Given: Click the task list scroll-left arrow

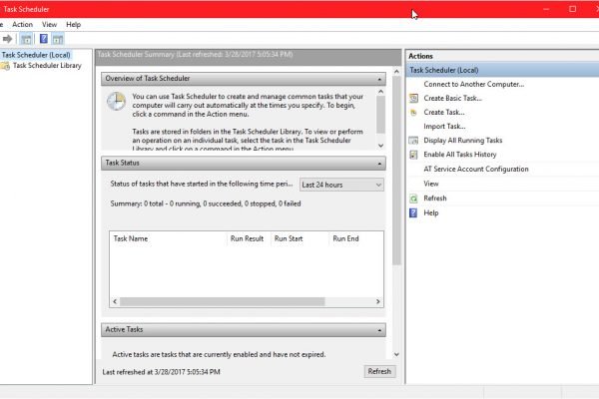Looking at the screenshot, I should pos(115,301).
